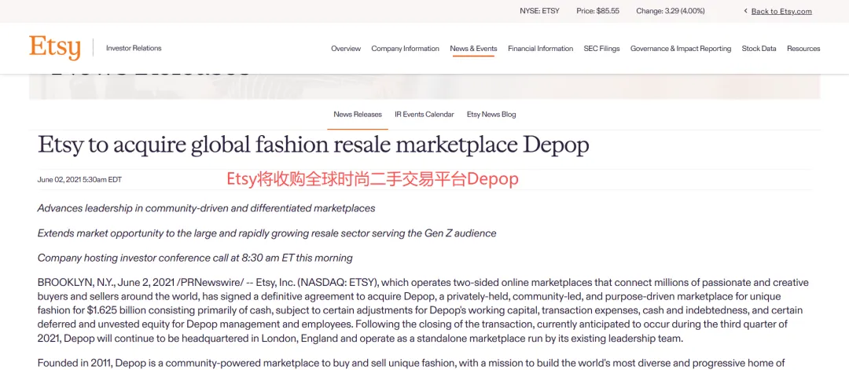Click the Price: $85.55 text
Screen dimensions: 849x370
coord(597,11)
